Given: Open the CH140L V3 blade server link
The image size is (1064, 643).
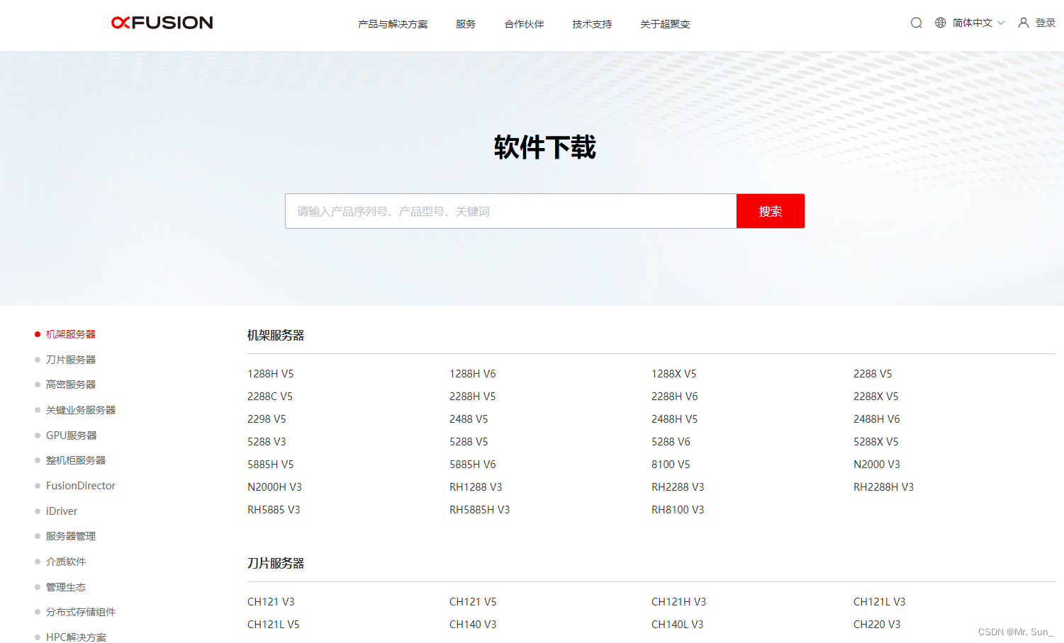Looking at the screenshot, I should 678,625.
